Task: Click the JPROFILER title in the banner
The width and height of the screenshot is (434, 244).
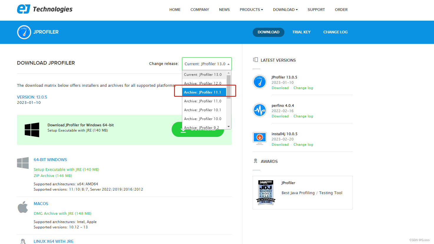Action: point(46,32)
